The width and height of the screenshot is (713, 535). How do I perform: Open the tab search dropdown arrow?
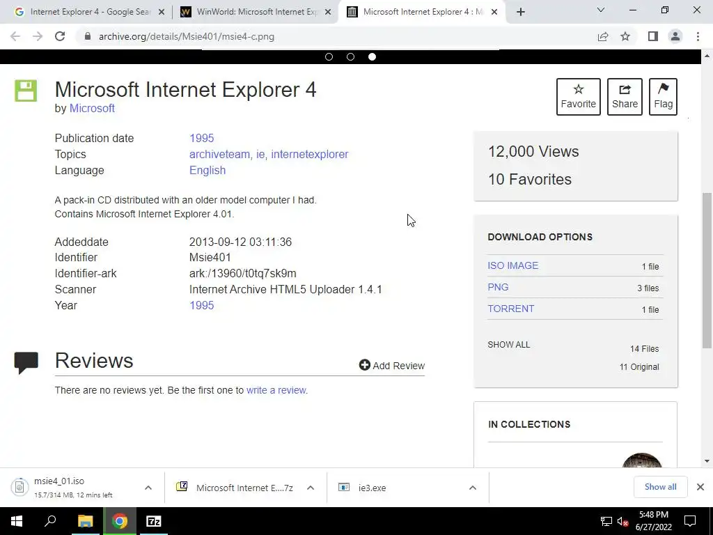click(601, 10)
